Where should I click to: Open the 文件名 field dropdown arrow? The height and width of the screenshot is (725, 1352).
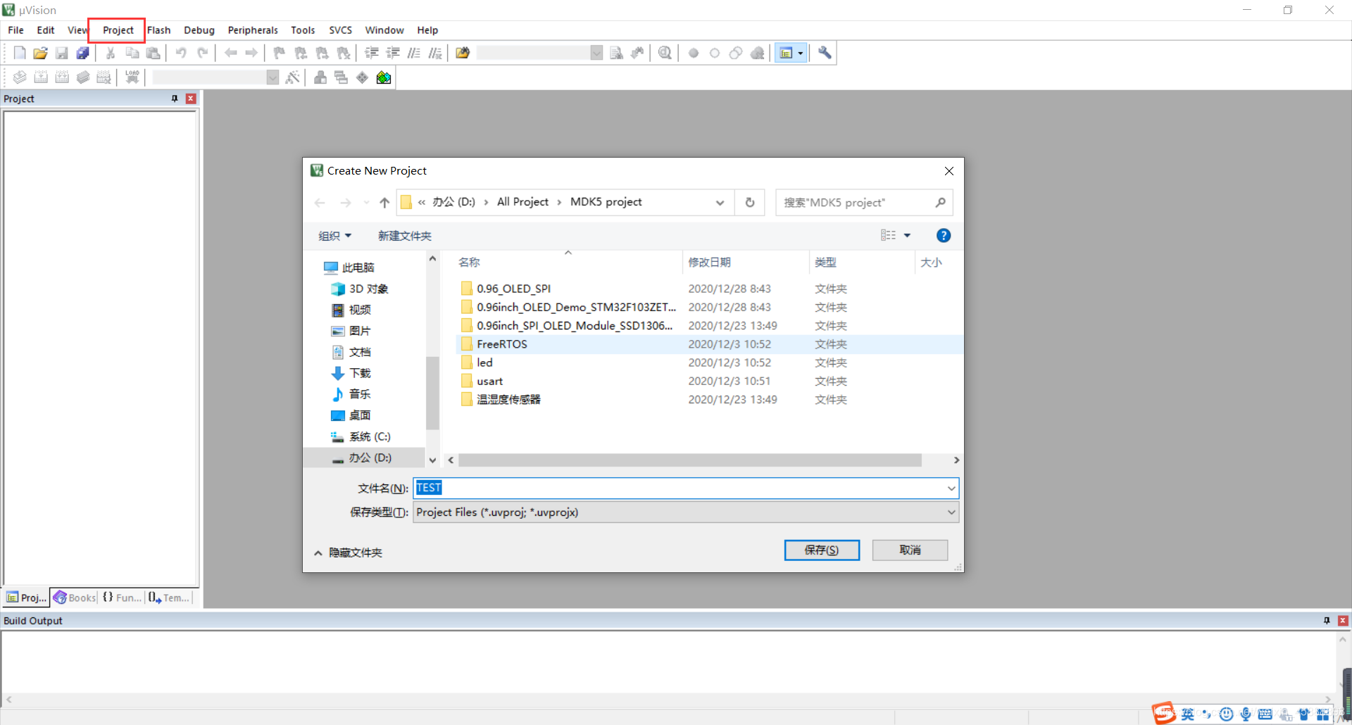pos(951,488)
